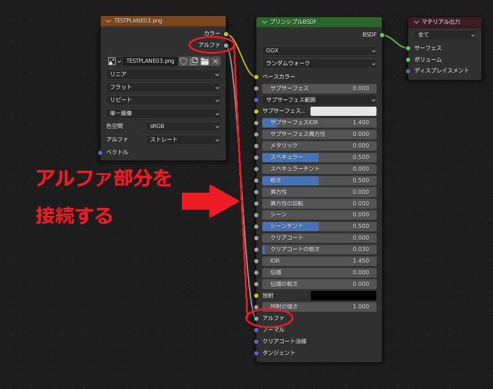Open the リニア interpolation dropdown
The height and width of the screenshot is (389, 493).
(x=163, y=74)
